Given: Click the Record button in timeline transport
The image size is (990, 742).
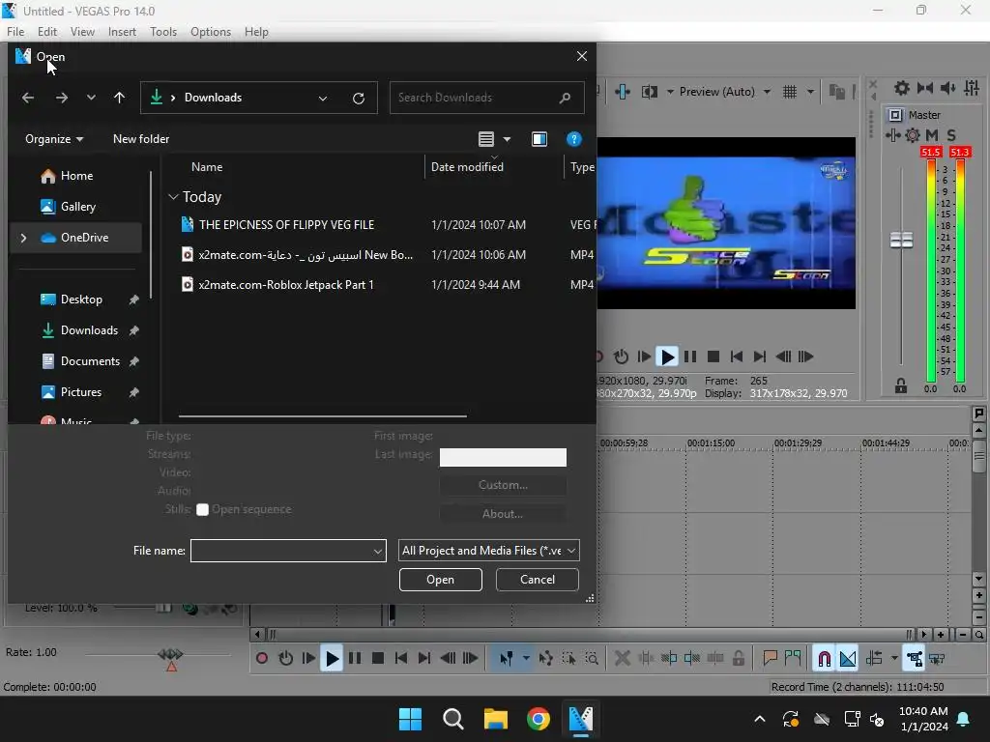Looking at the screenshot, I should click(x=261, y=659).
